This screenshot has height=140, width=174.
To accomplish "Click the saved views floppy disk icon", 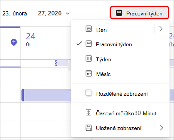I will (89, 128).
